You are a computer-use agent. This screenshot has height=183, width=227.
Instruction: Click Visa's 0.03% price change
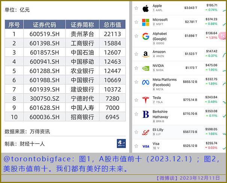(x=211, y=148)
